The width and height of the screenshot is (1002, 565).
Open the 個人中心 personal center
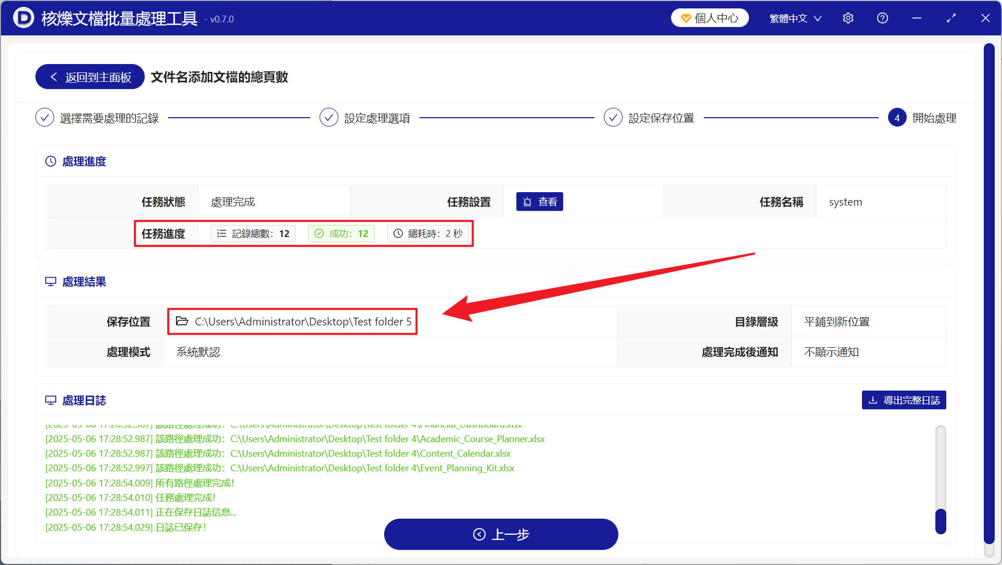[709, 18]
